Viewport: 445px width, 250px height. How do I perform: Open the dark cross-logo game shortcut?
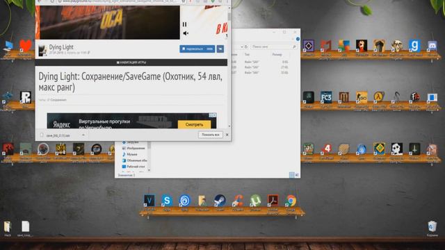(414, 149)
